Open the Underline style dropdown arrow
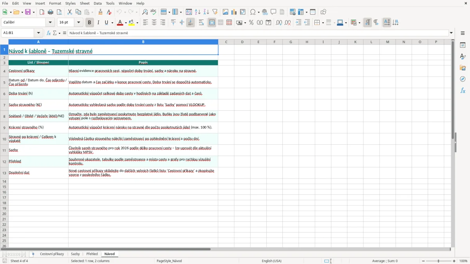 (112, 23)
